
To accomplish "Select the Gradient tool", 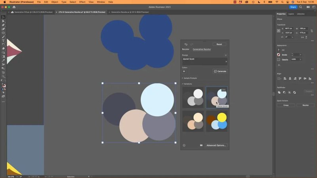I will click(3, 57).
